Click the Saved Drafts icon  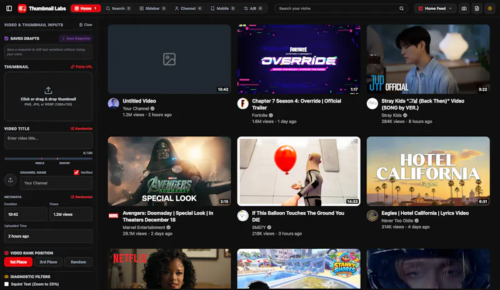(6, 38)
